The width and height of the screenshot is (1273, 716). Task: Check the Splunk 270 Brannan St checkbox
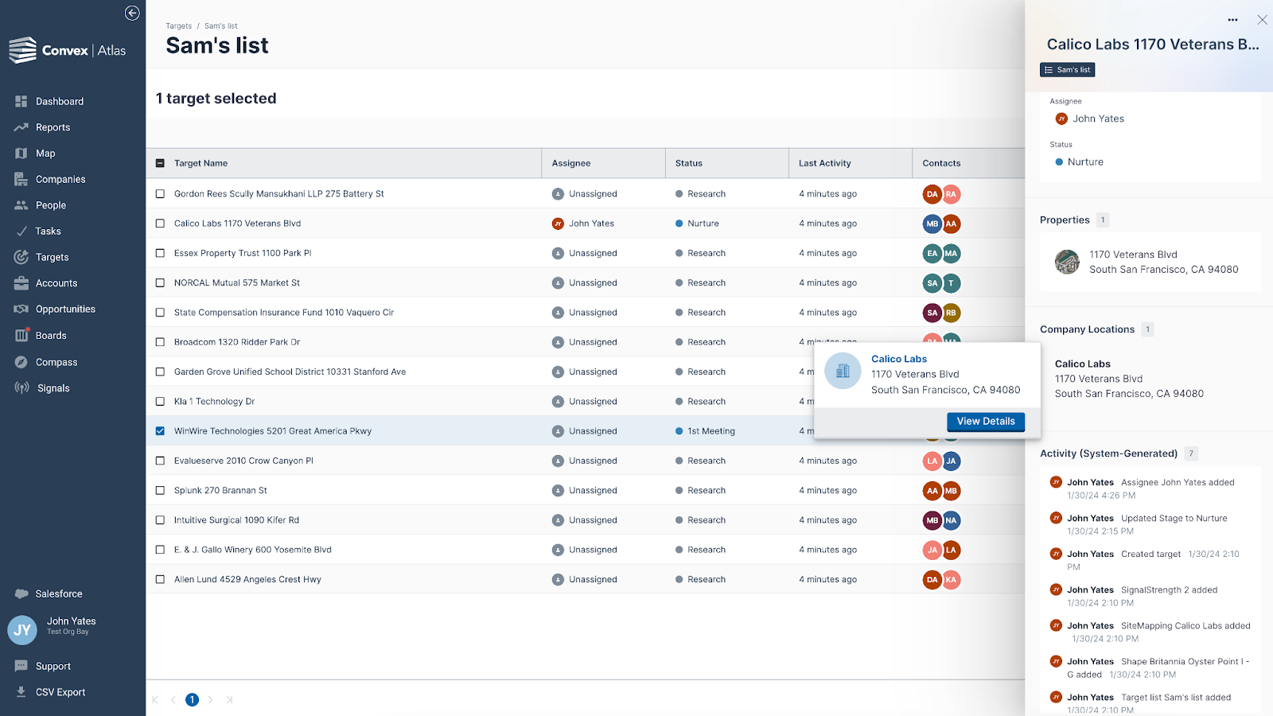(x=160, y=491)
